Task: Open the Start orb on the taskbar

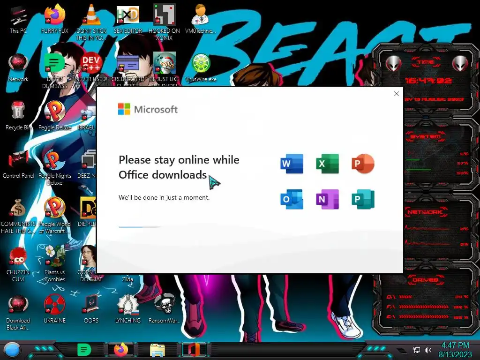Action: 12,350
